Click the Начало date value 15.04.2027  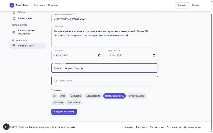point(61,56)
